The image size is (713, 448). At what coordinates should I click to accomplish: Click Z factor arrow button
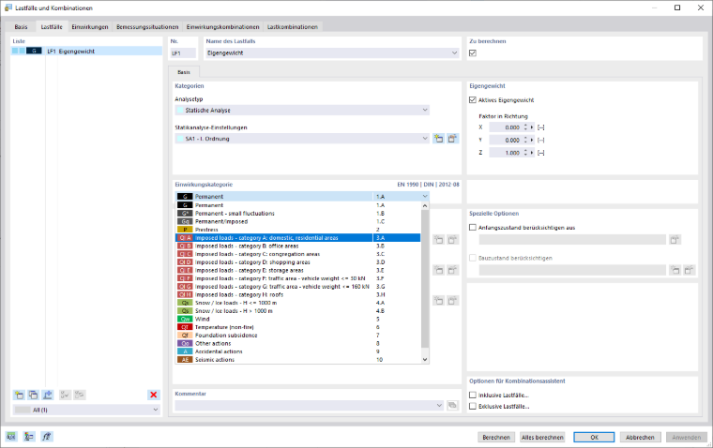pos(532,153)
